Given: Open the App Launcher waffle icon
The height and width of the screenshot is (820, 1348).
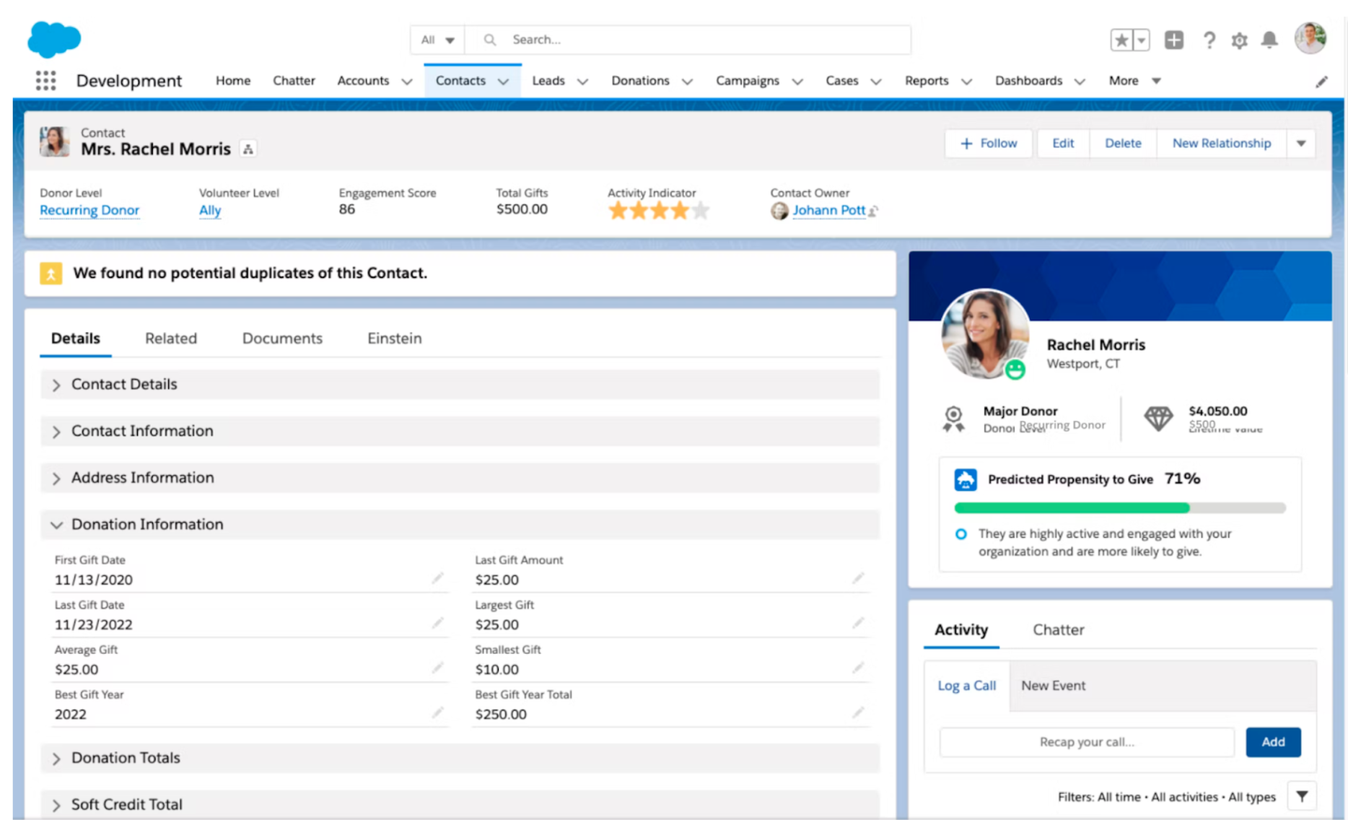Looking at the screenshot, I should click(x=45, y=80).
